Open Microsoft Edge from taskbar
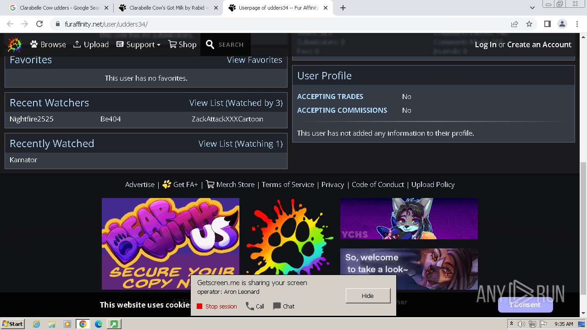 pyautogui.click(x=99, y=324)
